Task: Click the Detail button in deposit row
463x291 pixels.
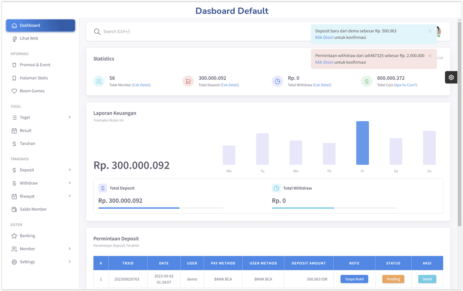Action: click(x=427, y=279)
